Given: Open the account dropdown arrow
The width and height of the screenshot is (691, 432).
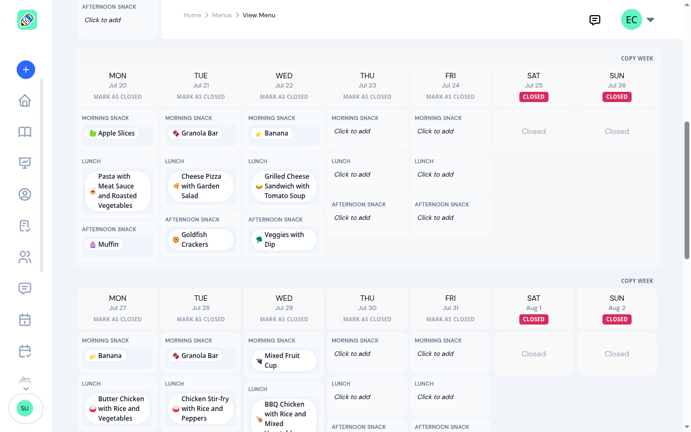Looking at the screenshot, I should coord(651,20).
